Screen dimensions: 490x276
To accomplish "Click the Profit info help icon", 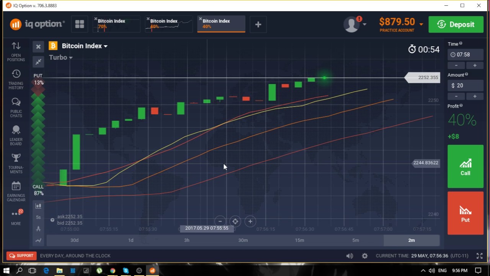I will pos(461,106).
